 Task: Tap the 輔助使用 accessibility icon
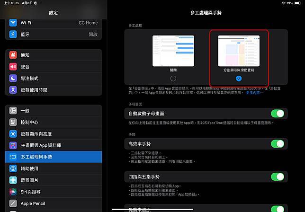[13, 168]
